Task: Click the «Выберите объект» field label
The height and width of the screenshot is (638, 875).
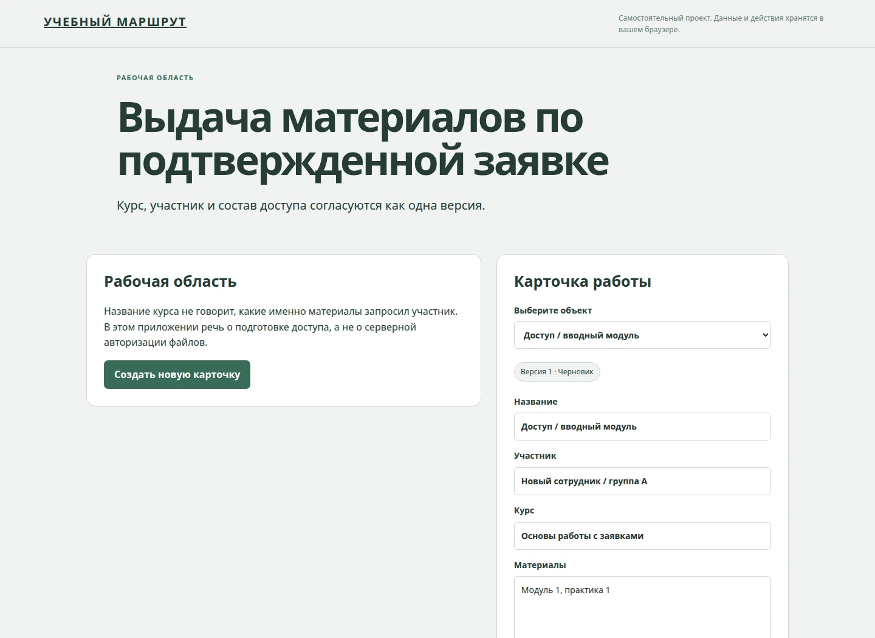Action: click(x=553, y=310)
